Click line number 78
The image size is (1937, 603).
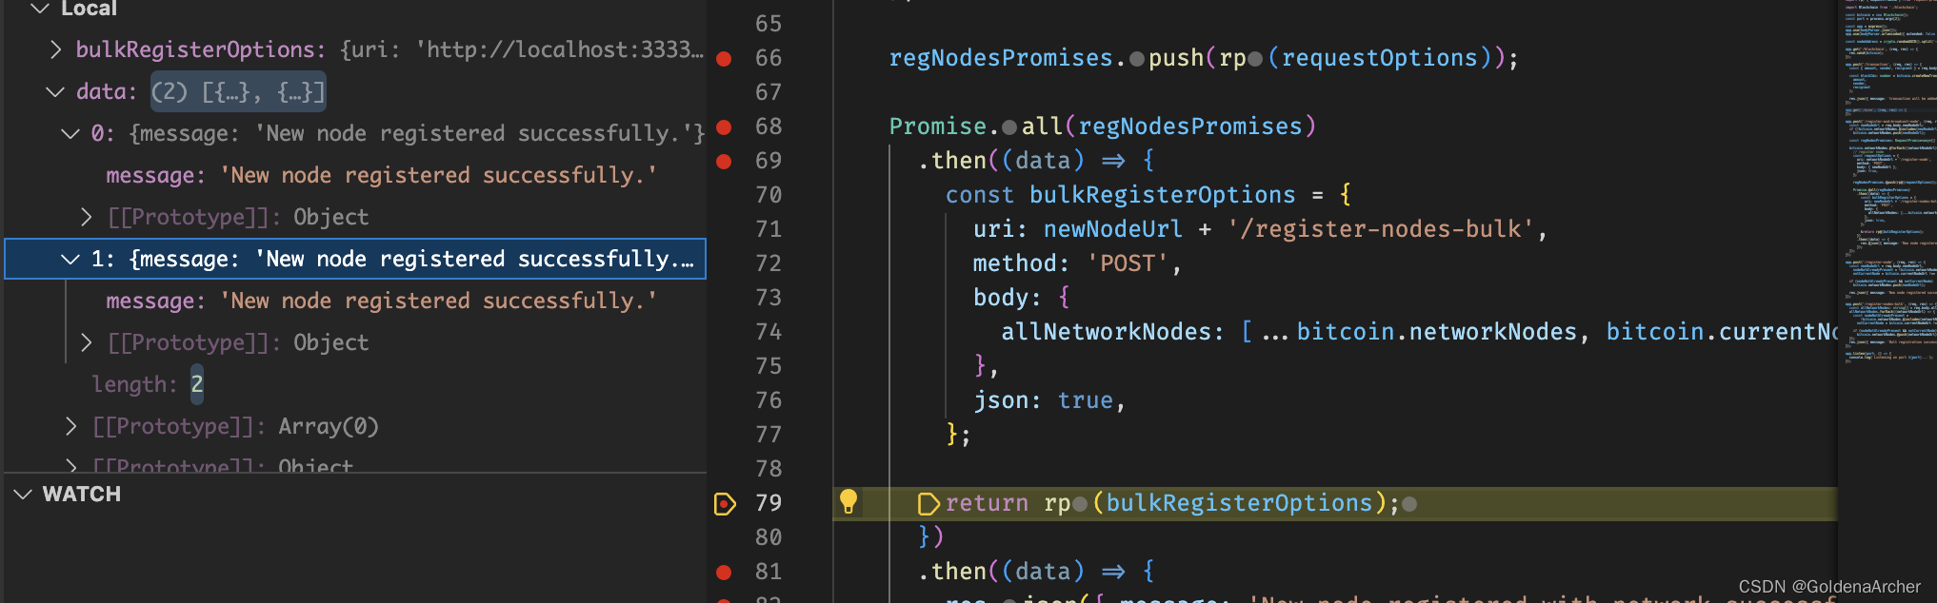[x=769, y=470]
